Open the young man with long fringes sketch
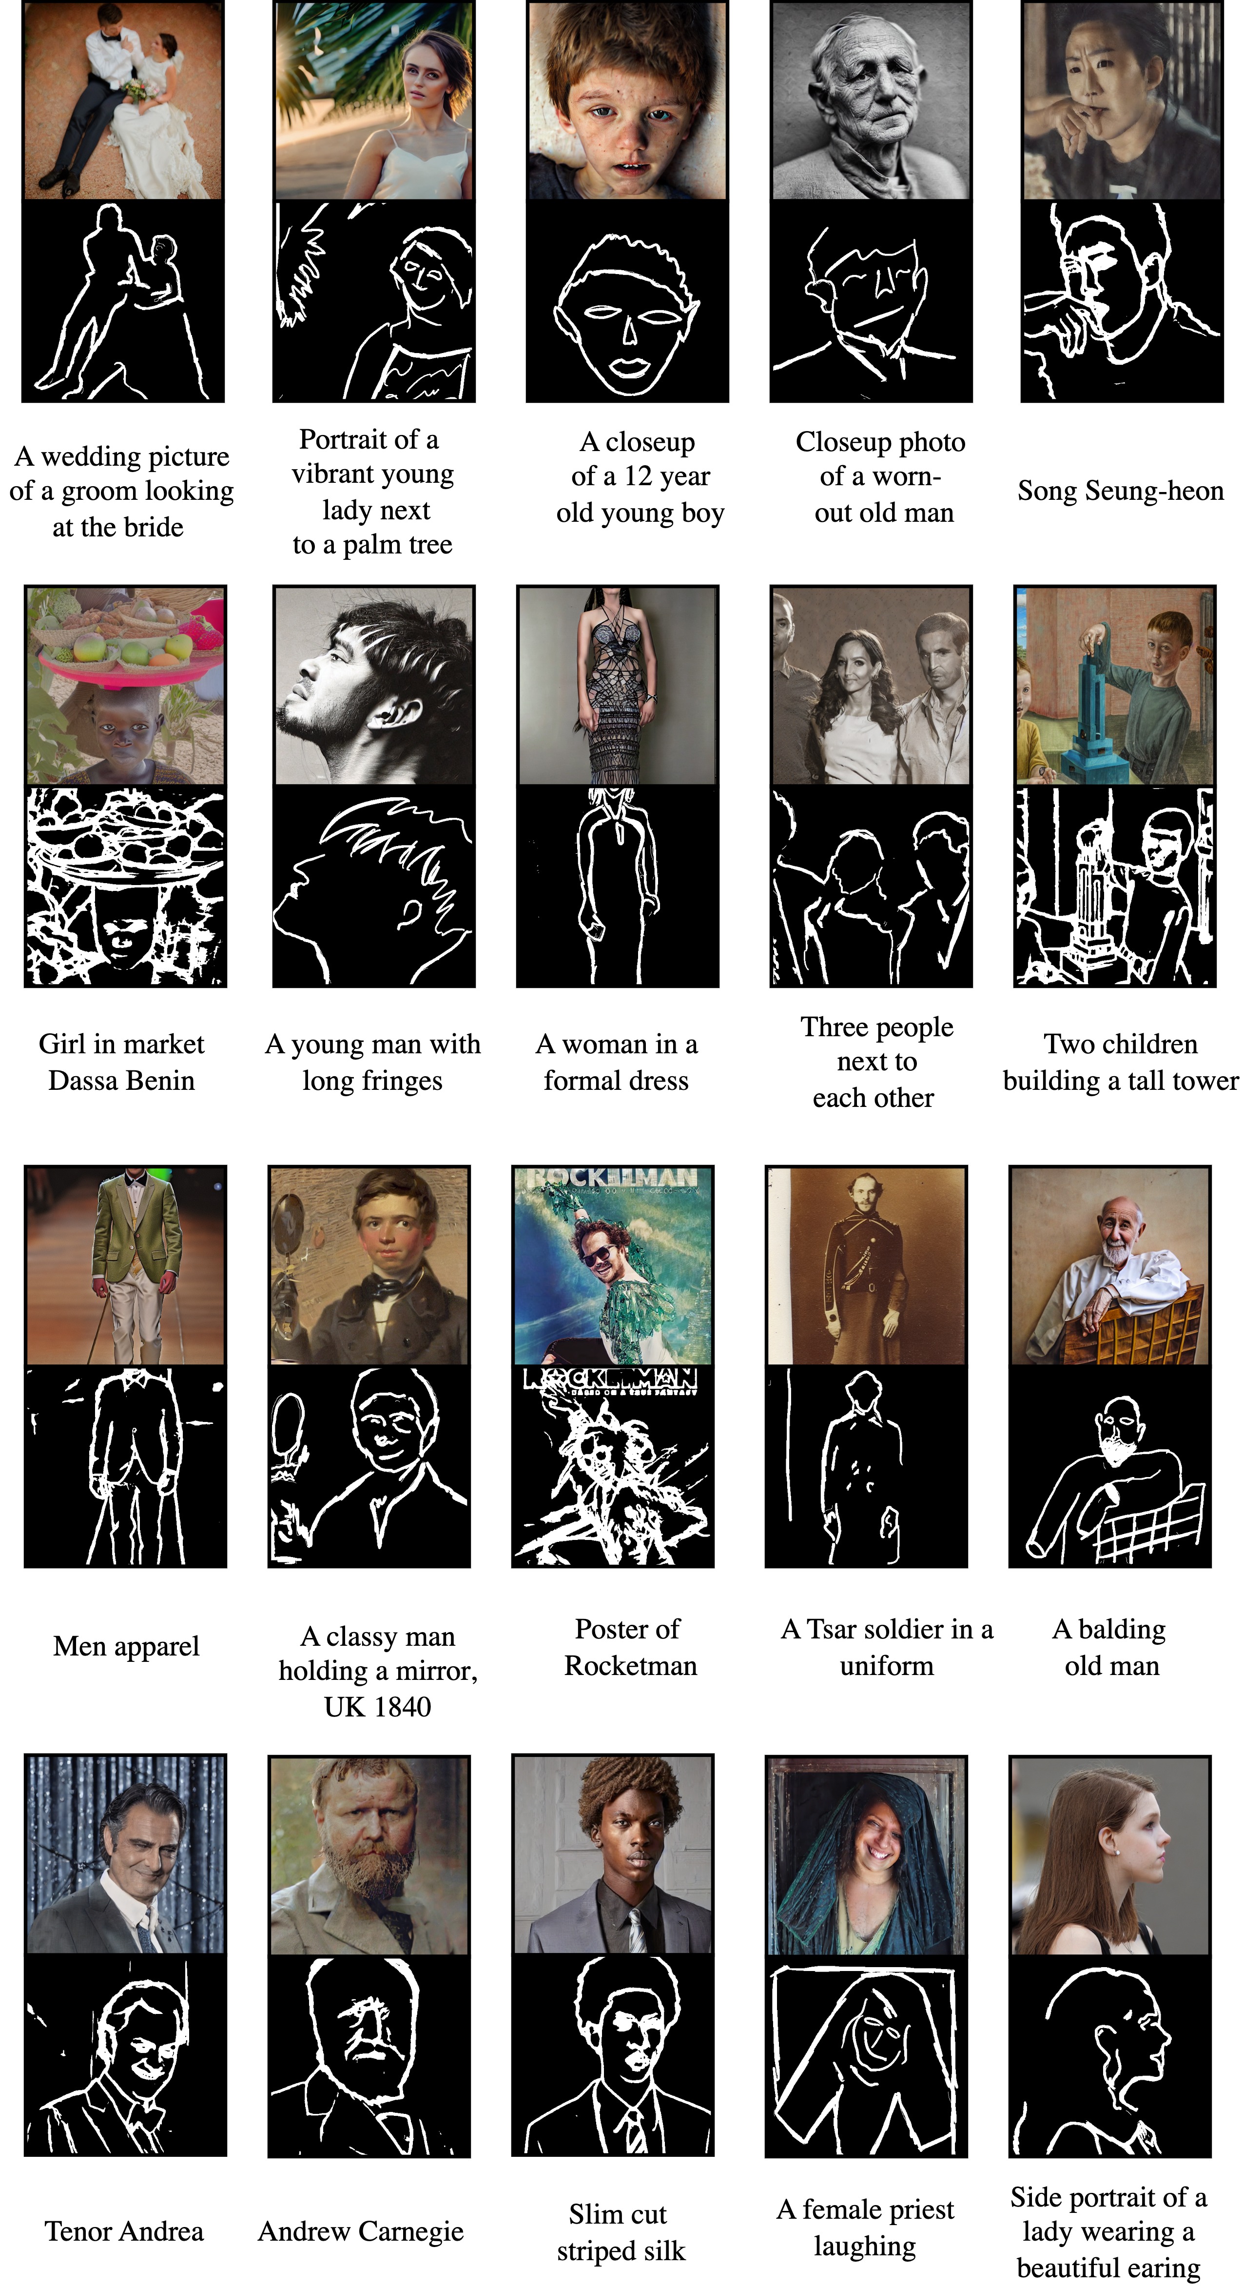1243x2287 pixels. point(373,887)
